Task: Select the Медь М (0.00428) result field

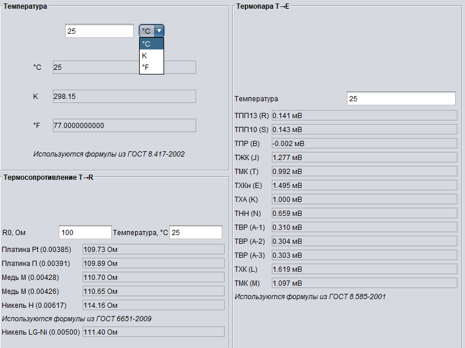Action: [x=153, y=278]
